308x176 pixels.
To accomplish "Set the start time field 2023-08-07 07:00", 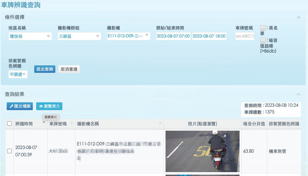I will tap(173, 36).
